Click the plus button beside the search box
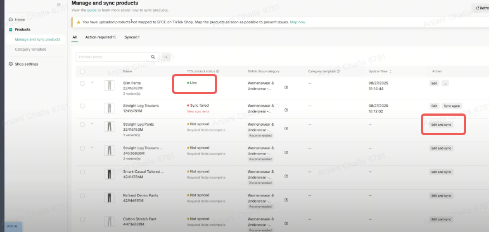 [165, 57]
